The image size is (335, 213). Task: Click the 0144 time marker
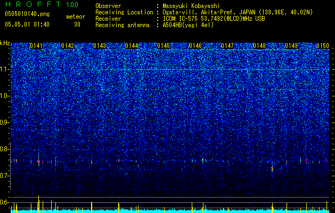coord(132,46)
